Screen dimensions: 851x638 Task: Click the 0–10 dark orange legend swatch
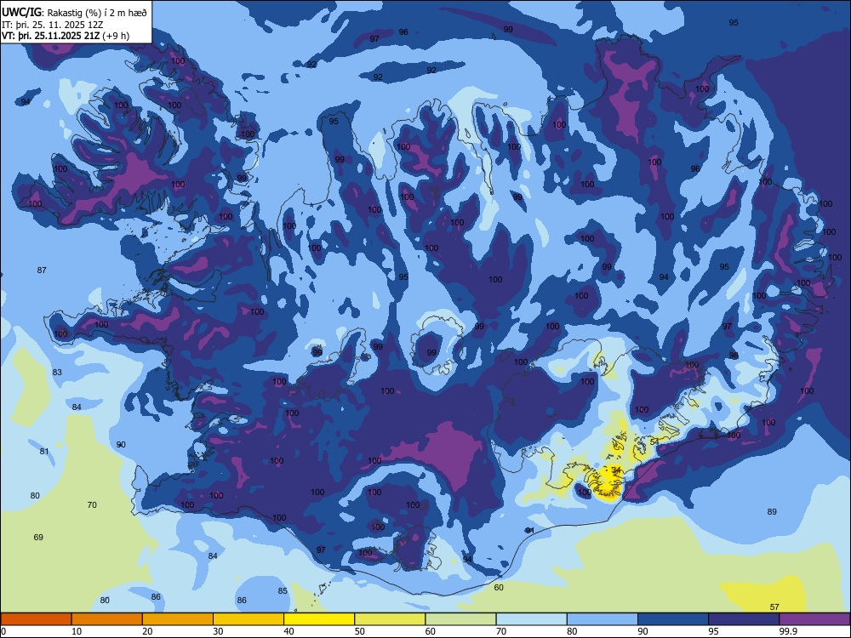36,619
